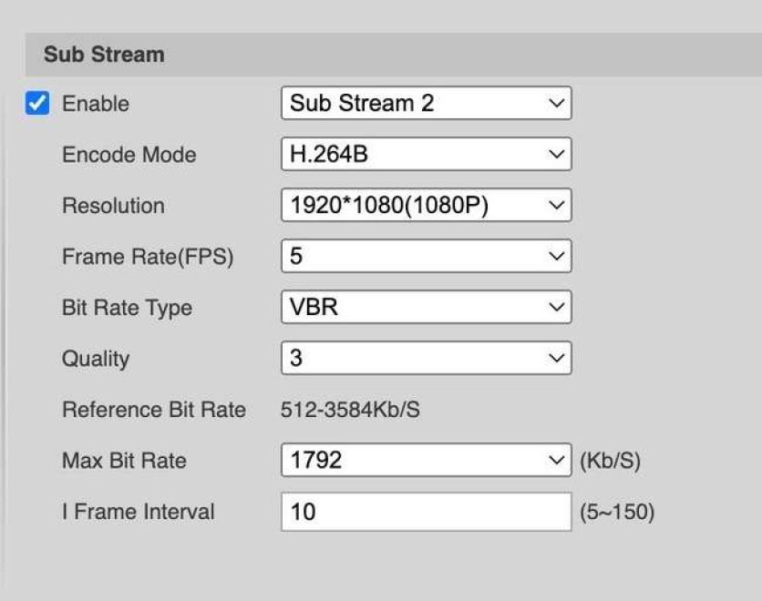Viewport: 762px width, 601px height.
Task: Click the Sub Stream section header
Action: (x=104, y=55)
